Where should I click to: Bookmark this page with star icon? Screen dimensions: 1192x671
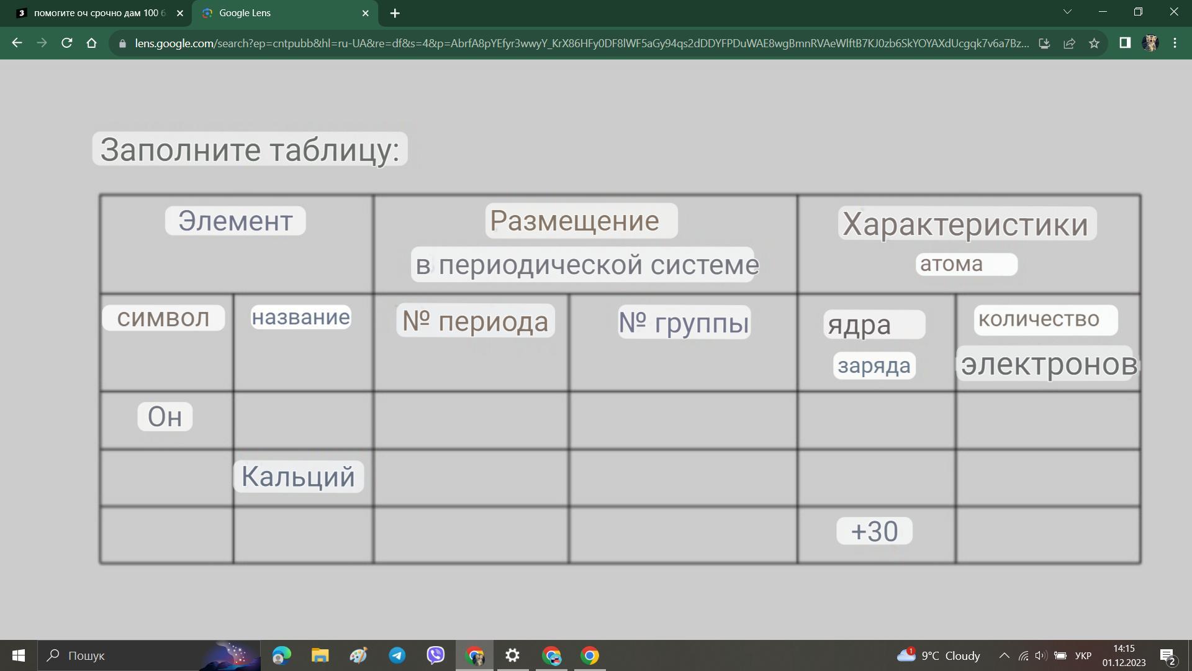click(1094, 43)
